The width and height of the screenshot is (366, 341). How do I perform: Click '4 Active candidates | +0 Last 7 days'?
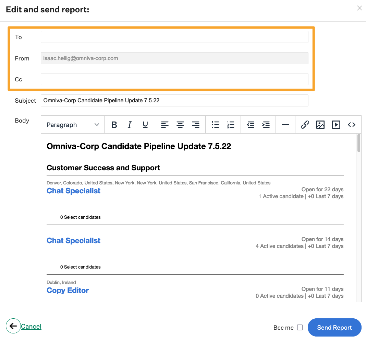[300, 246]
